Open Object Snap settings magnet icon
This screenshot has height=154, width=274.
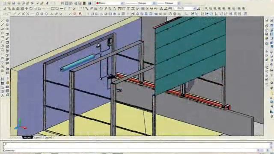[x=80, y=14]
